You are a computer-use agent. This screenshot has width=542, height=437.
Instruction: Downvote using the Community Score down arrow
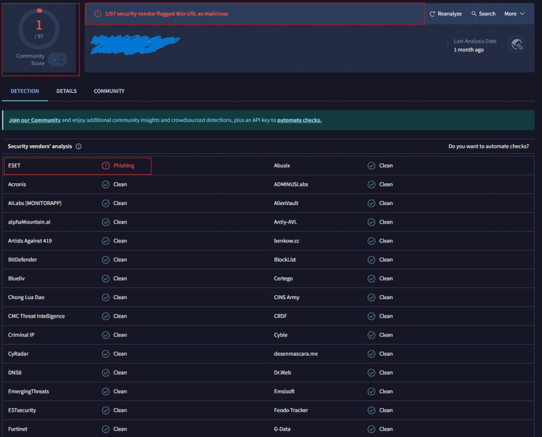[61, 62]
